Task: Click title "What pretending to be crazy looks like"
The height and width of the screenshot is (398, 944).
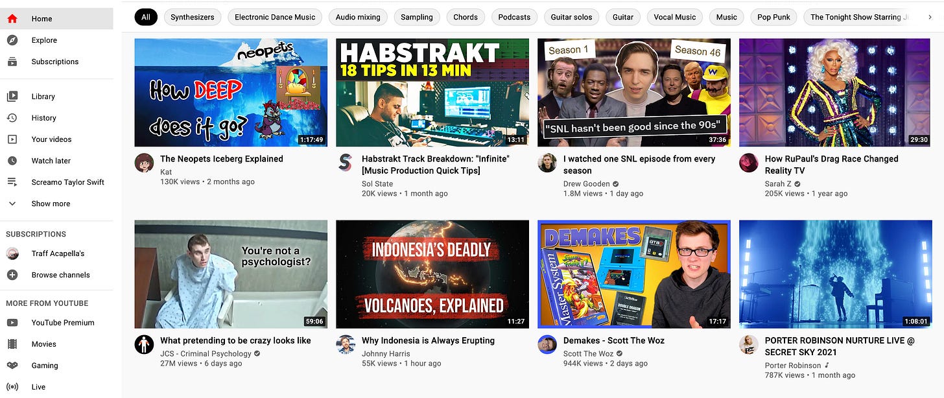Action: coord(235,340)
